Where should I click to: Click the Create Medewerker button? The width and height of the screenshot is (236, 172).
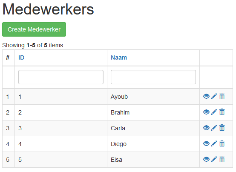[34, 29]
